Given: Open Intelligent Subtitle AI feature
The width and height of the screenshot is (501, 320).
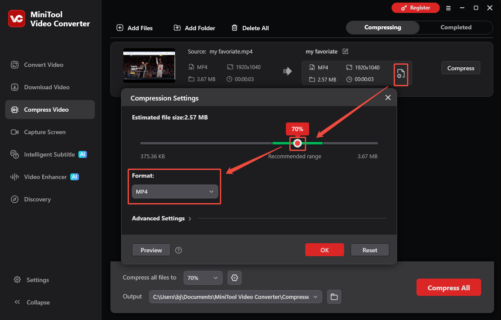Looking at the screenshot, I should click(x=50, y=154).
